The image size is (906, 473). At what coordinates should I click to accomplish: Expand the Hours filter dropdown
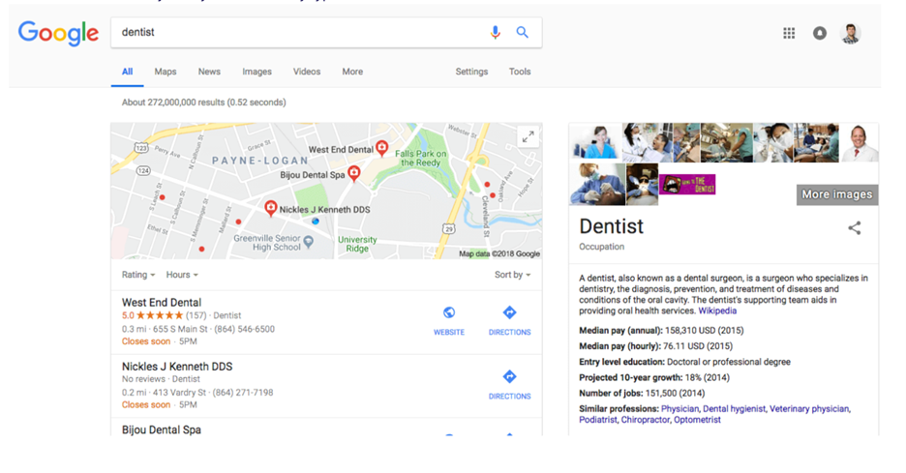[182, 275]
